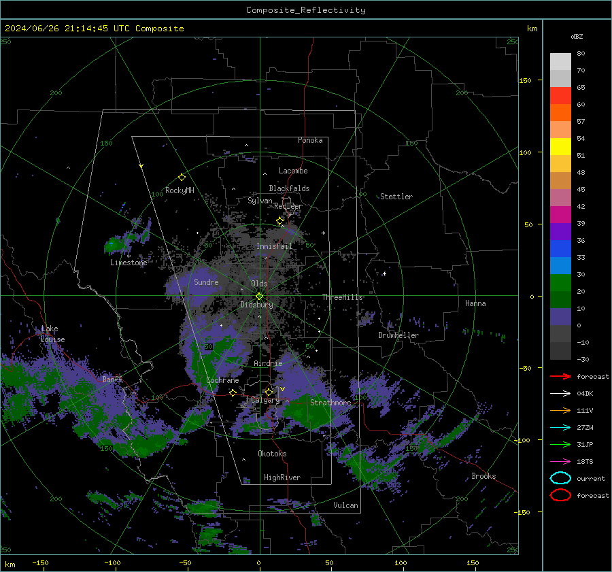Click the HighRiver label
This screenshot has width=612, height=572.
pyautogui.click(x=282, y=477)
